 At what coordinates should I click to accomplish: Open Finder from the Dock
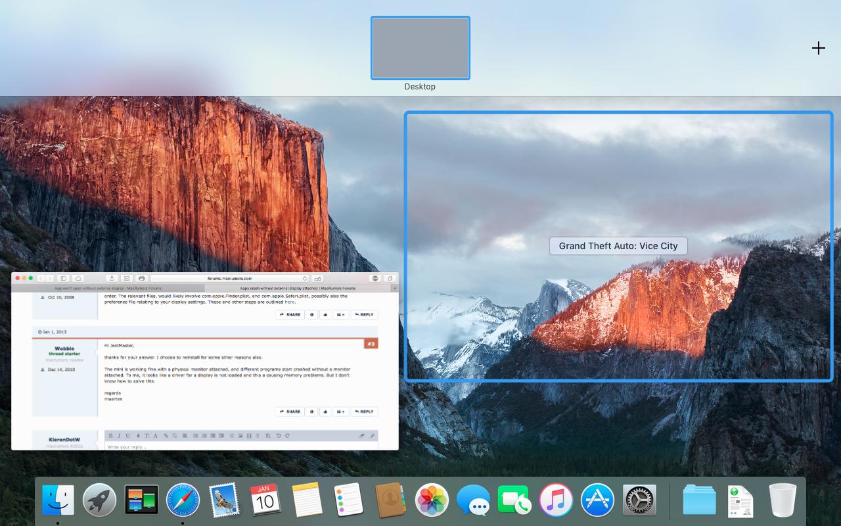click(58, 500)
